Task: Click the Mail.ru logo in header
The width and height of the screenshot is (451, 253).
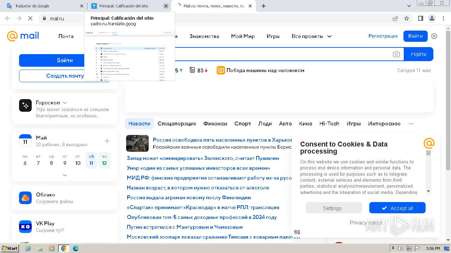Action: (x=23, y=36)
